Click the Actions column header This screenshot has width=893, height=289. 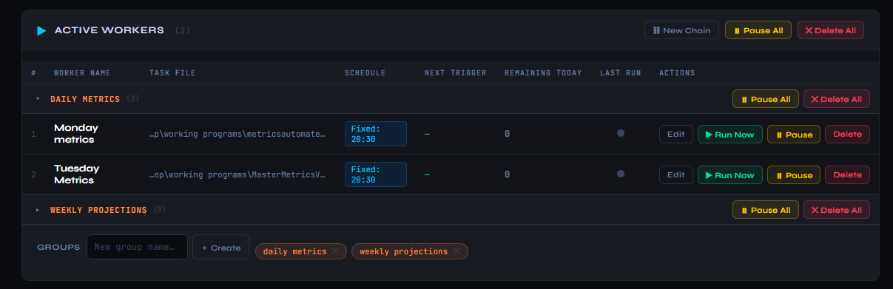[x=677, y=73]
